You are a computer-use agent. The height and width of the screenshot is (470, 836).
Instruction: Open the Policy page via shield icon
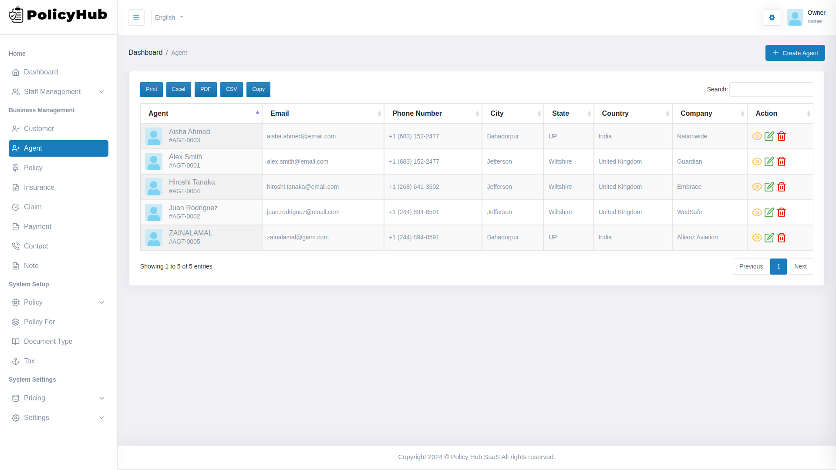[16, 168]
